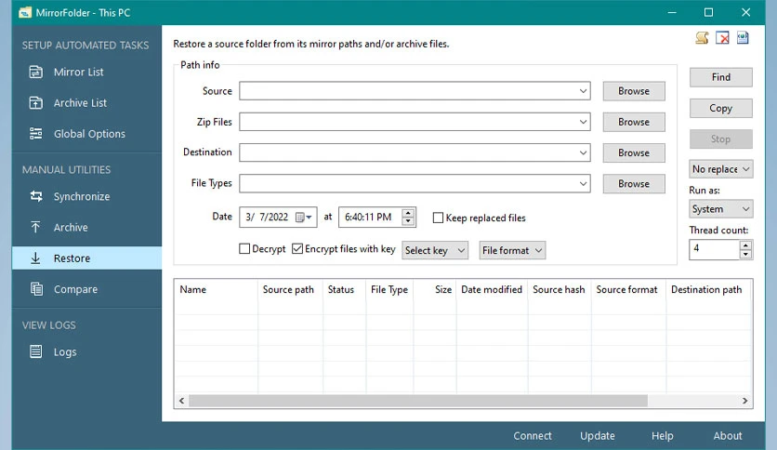Image resolution: width=777 pixels, height=450 pixels.
Task: Switch to the Synchronize utility
Action: coord(81,196)
